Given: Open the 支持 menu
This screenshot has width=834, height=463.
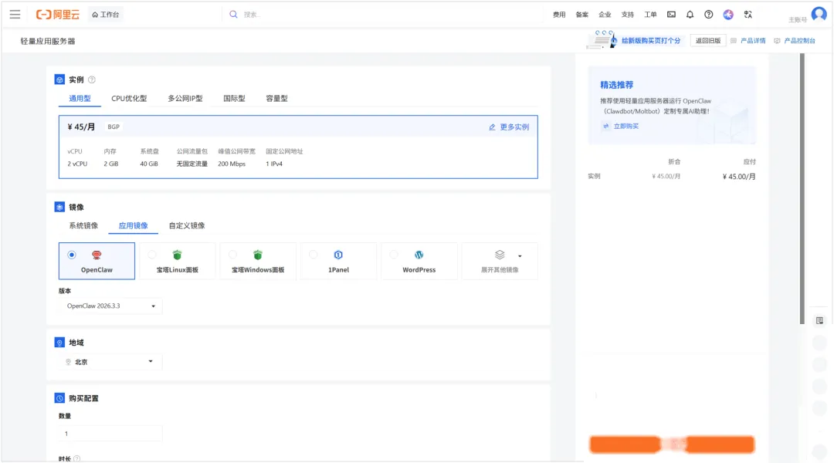Looking at the screenshot, I should [628, 15].
